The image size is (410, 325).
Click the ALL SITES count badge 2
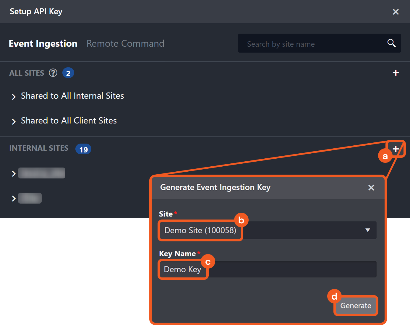[68, 73]
